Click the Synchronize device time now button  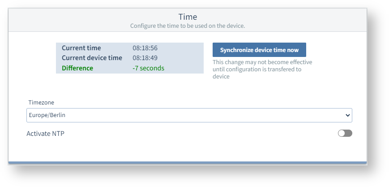click(x=259, y=50)
